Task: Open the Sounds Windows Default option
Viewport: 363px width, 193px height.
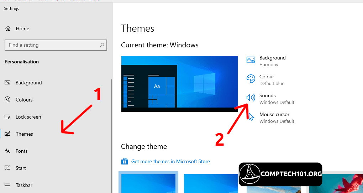Action: (x=270, y=99)
